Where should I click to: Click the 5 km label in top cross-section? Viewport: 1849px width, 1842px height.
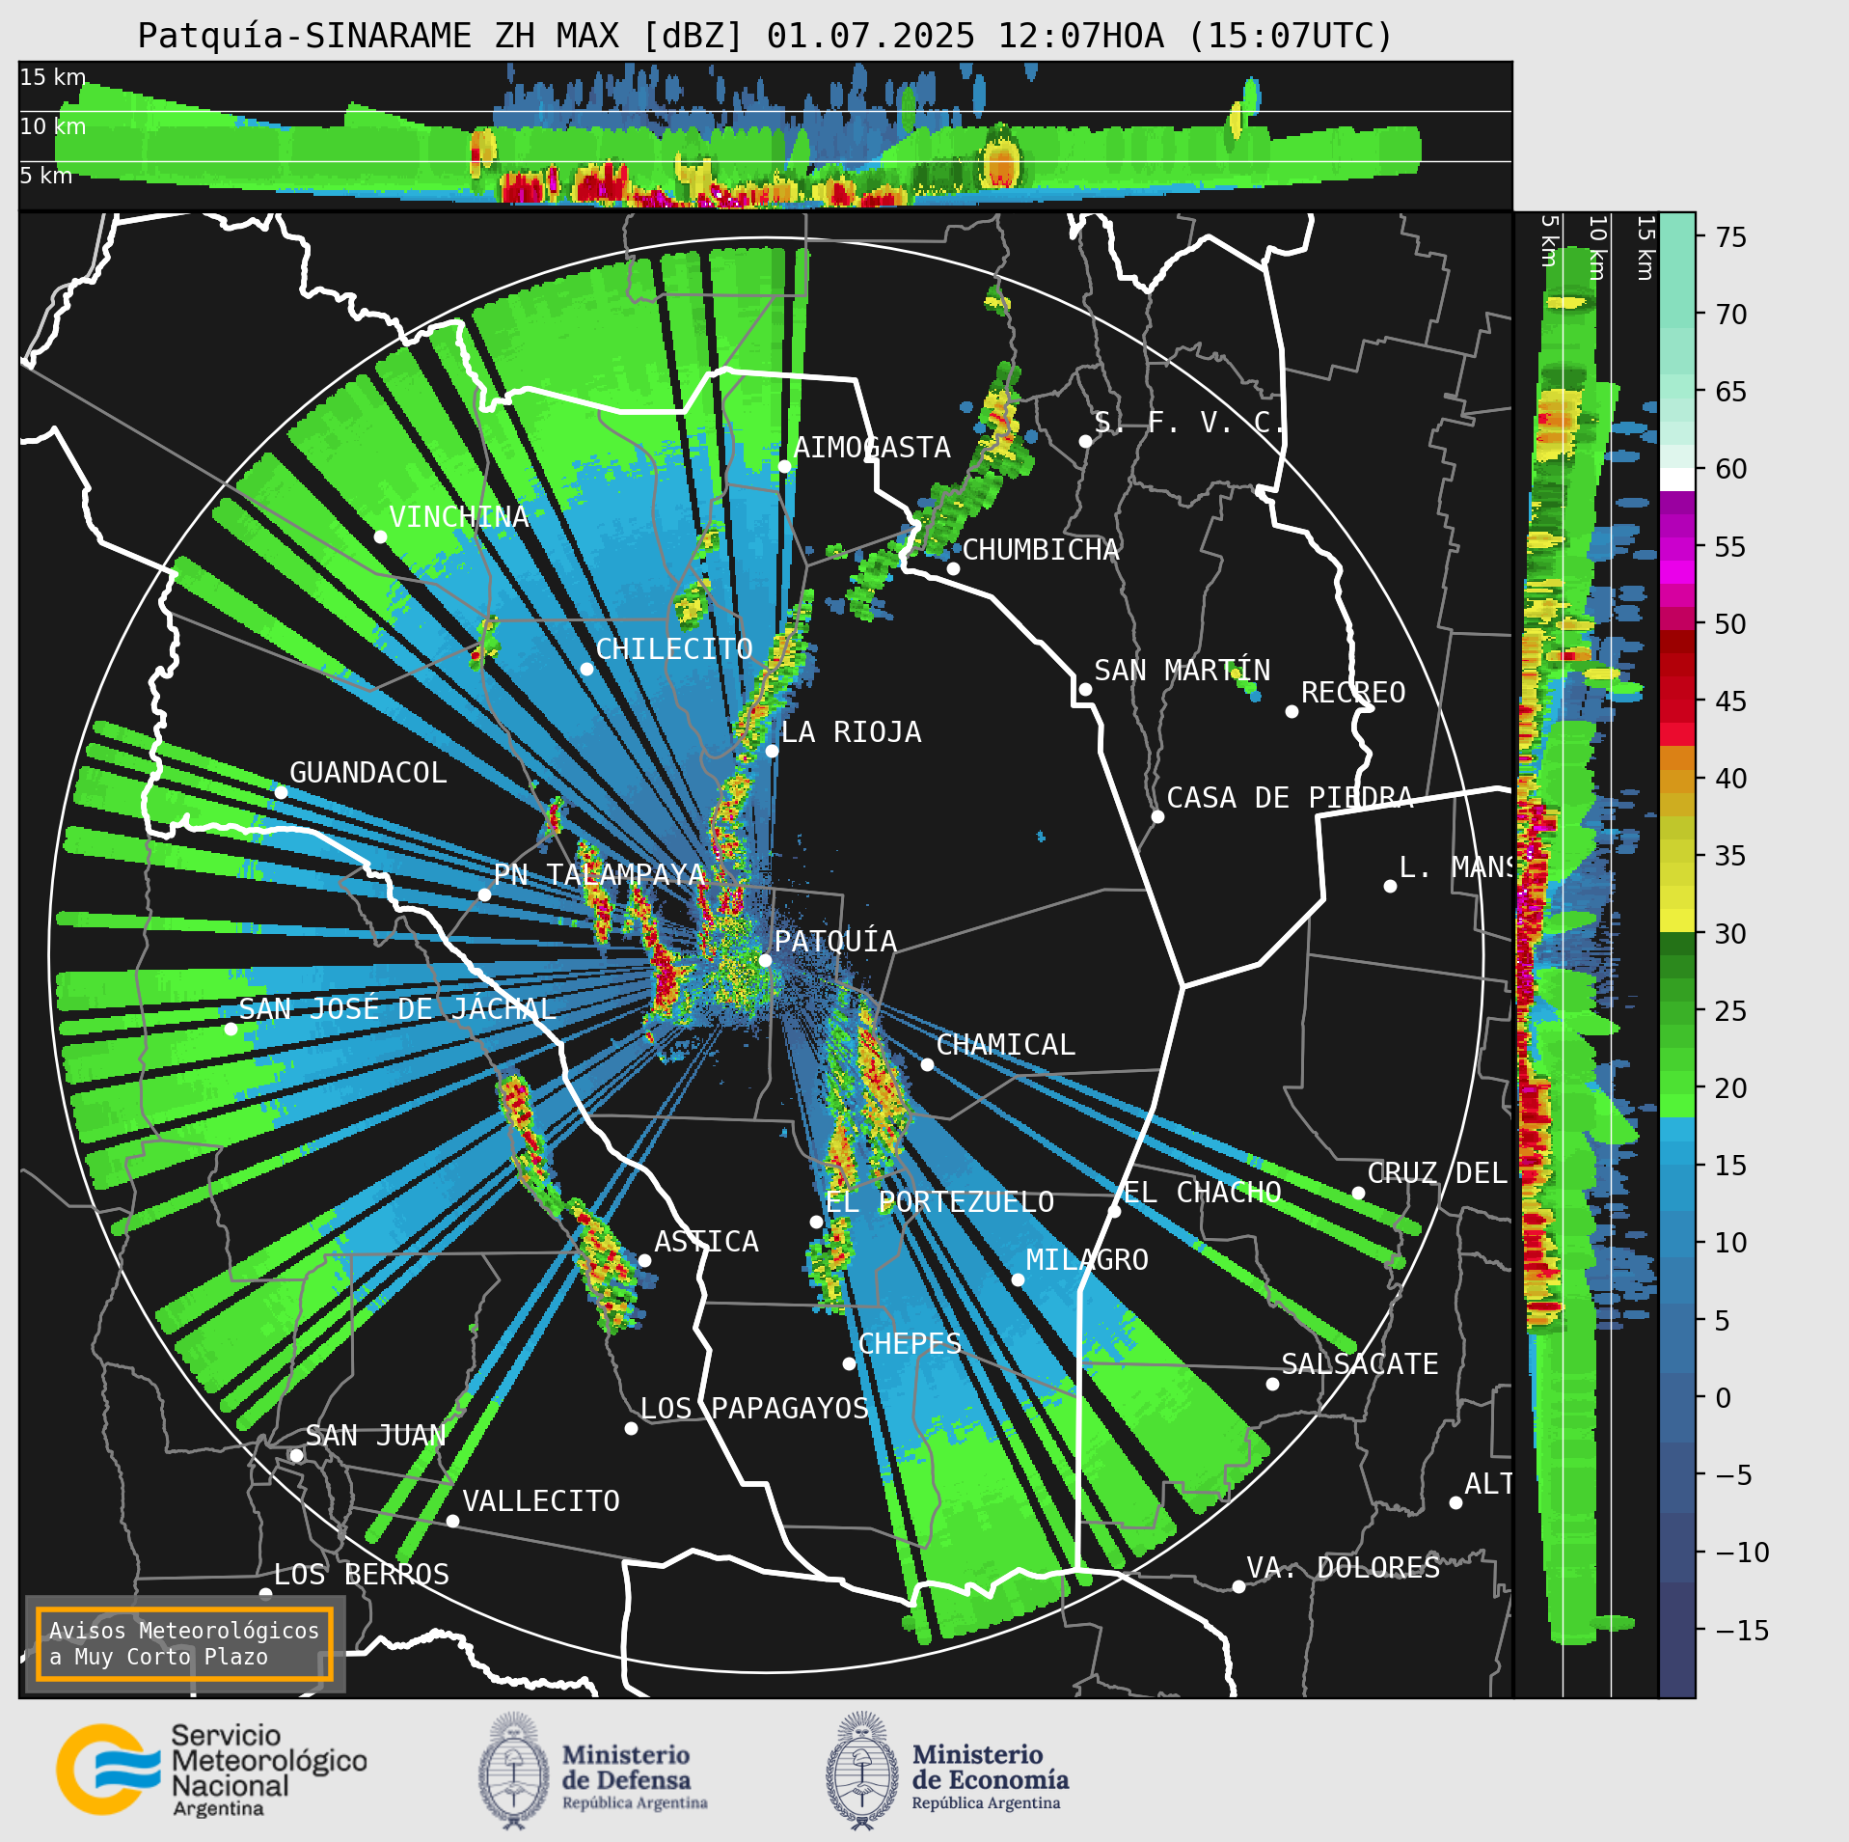(x=46, y=176)
